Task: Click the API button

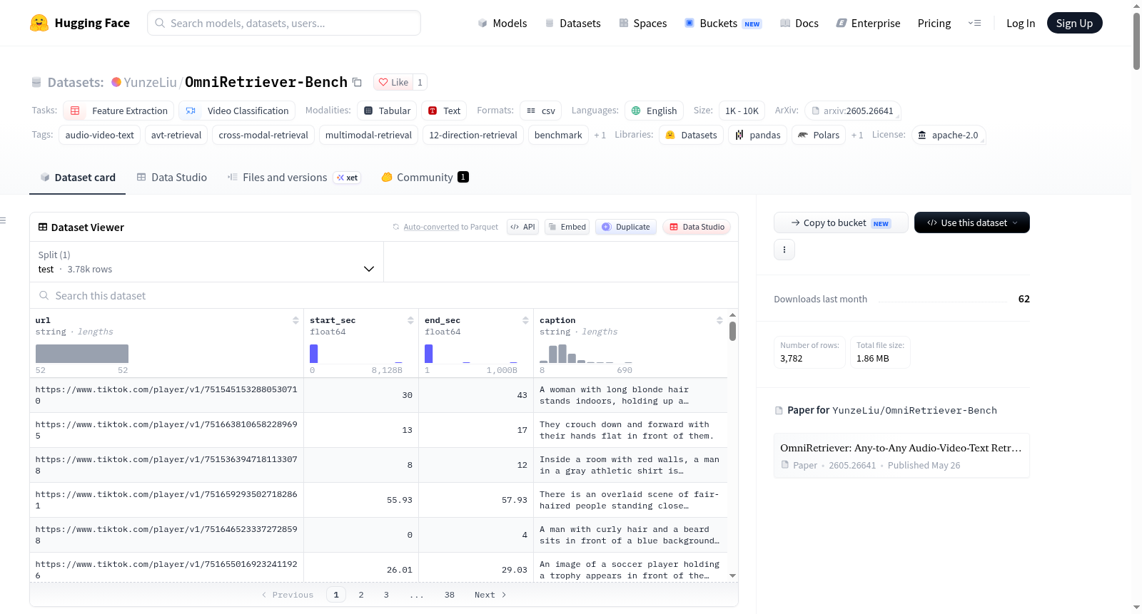Action: pos(522,227)
